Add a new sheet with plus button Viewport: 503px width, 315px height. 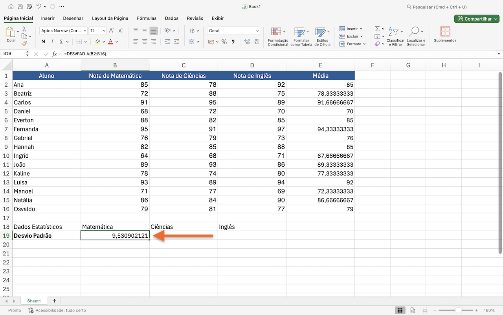click(54, 301)
